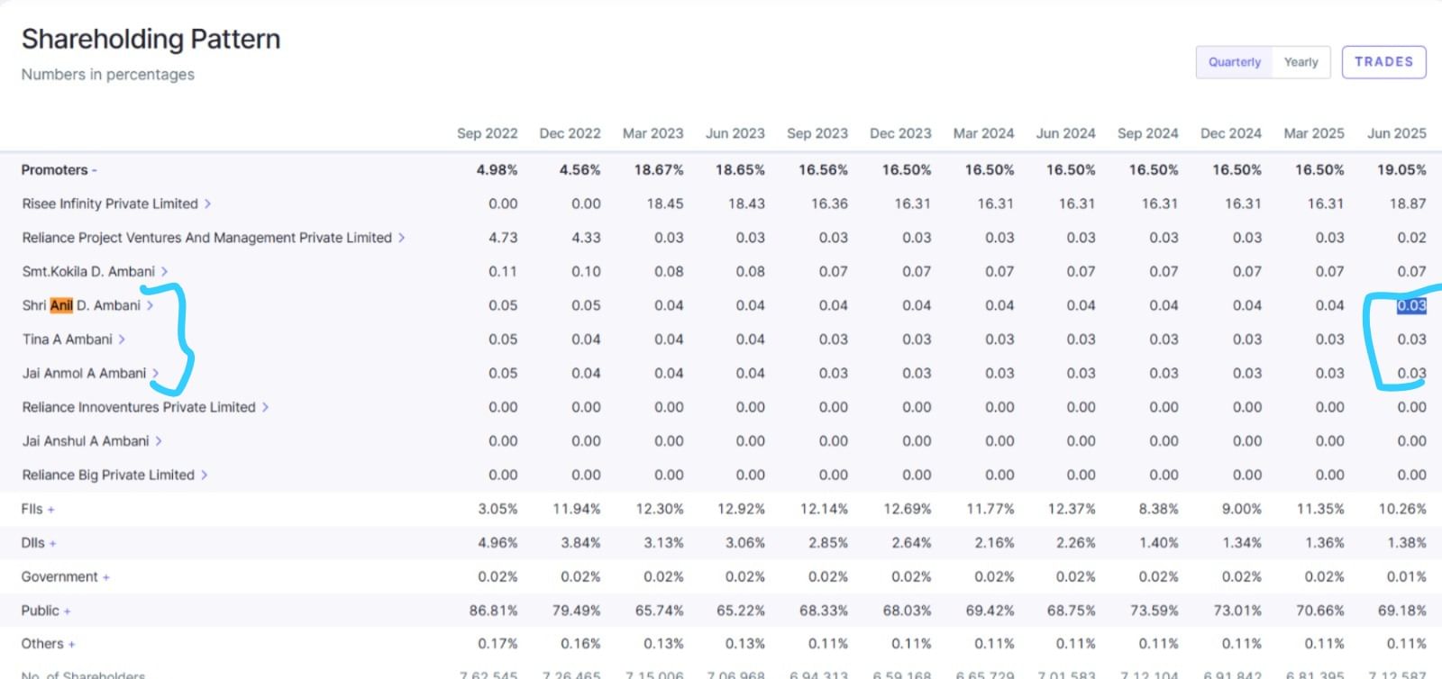Viewport: 1442px width, 679px height.
Task: Click chevron next to Smt.Kokila D. Ambani
Action: point(164,272)
